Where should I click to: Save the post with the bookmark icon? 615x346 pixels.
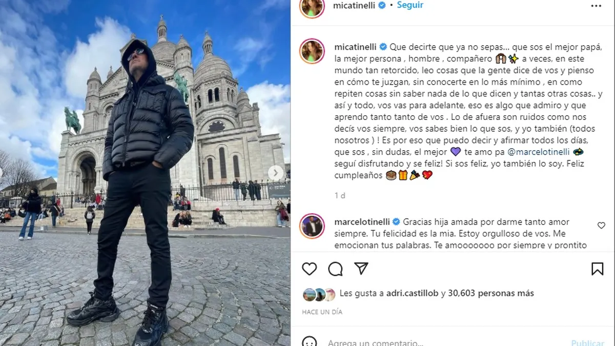point(597,269)
